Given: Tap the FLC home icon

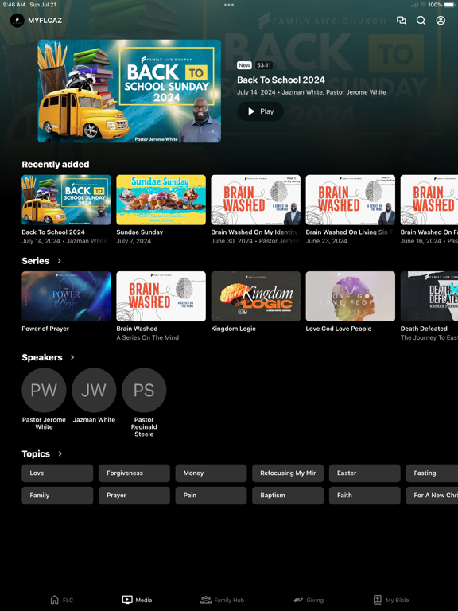Looking at the screenshot, I should tap(55, 600).
